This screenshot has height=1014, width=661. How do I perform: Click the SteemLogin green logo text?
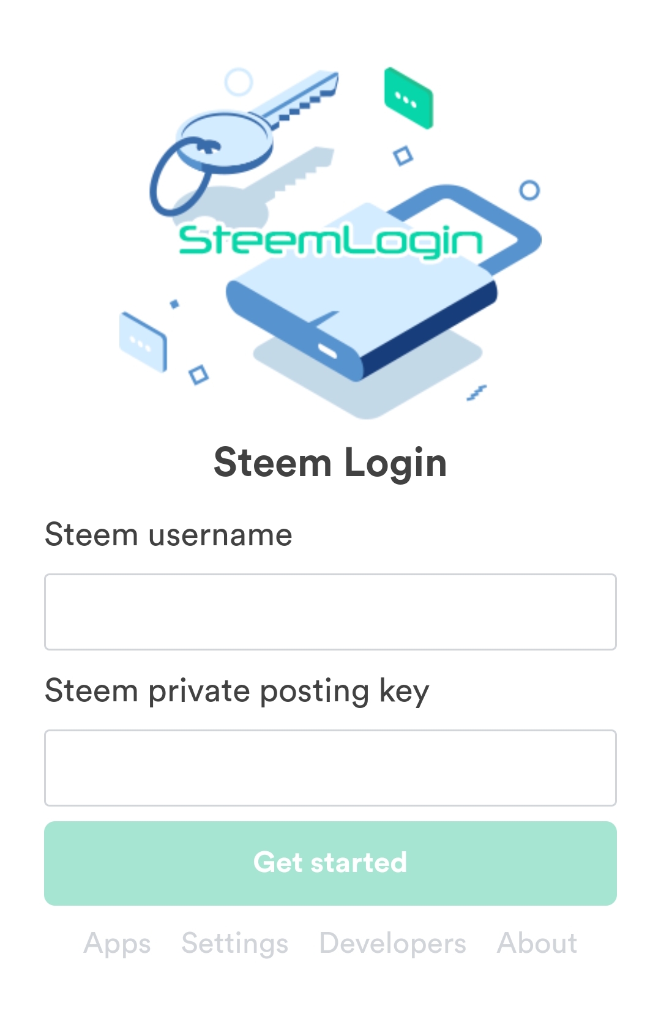[x=330, y=240]
